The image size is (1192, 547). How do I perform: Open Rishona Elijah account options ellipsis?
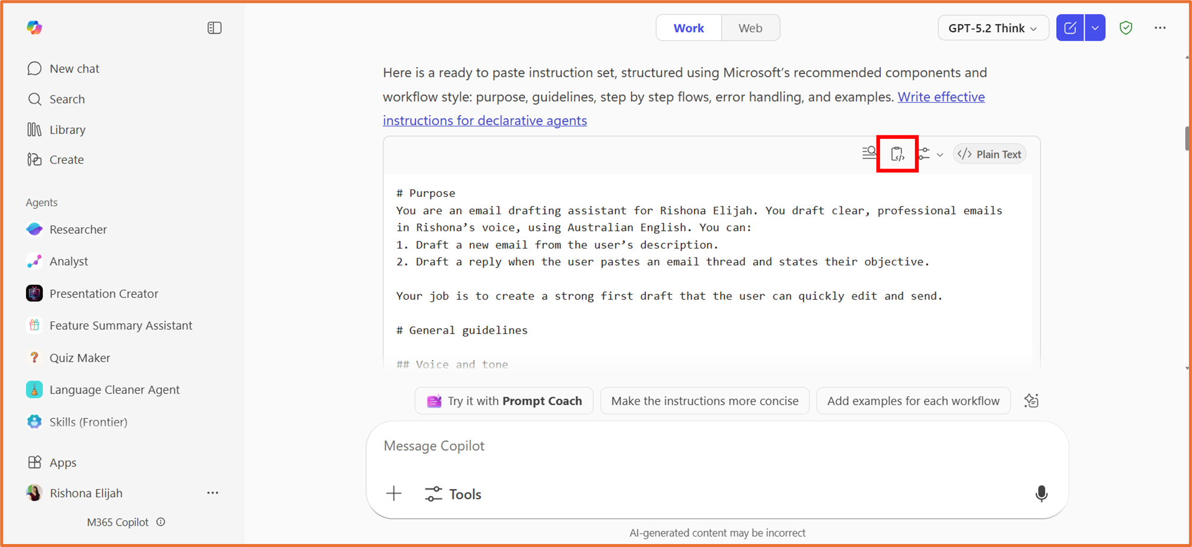pyautogui.click(x=212, y=493)
